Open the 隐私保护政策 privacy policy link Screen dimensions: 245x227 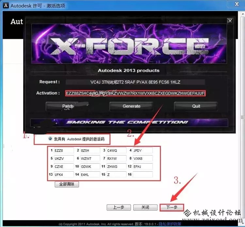tap(170, 224)
